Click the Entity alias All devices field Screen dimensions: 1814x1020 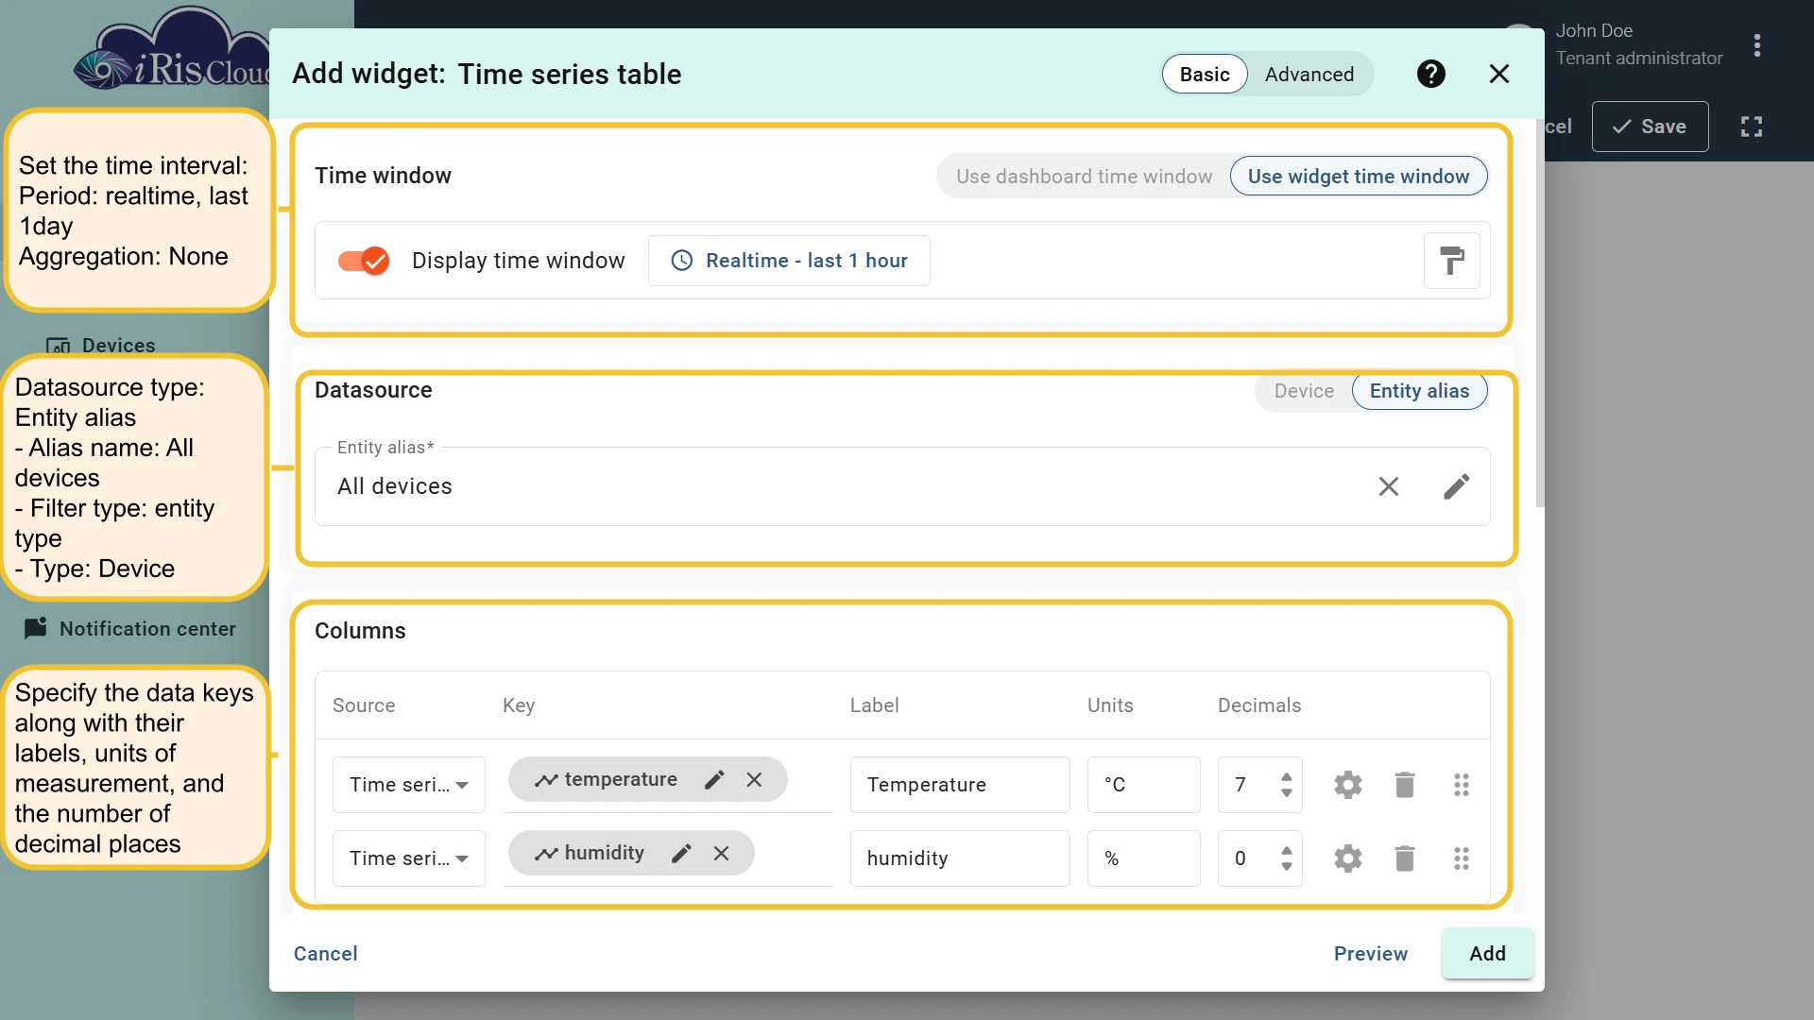(902, 486)
